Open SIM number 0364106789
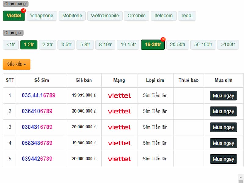 click(37, 111)
